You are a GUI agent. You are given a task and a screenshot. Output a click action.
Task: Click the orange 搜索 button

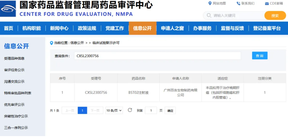275,15
